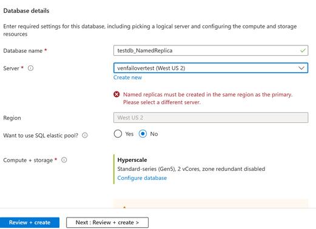Click the Compute + storage info icon
This screenshot has width=316, height=229.
(x=64, y=160)
